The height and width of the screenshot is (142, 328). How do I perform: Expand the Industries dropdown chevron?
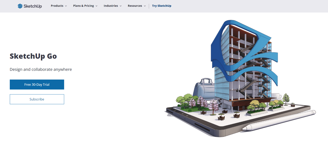121,6
